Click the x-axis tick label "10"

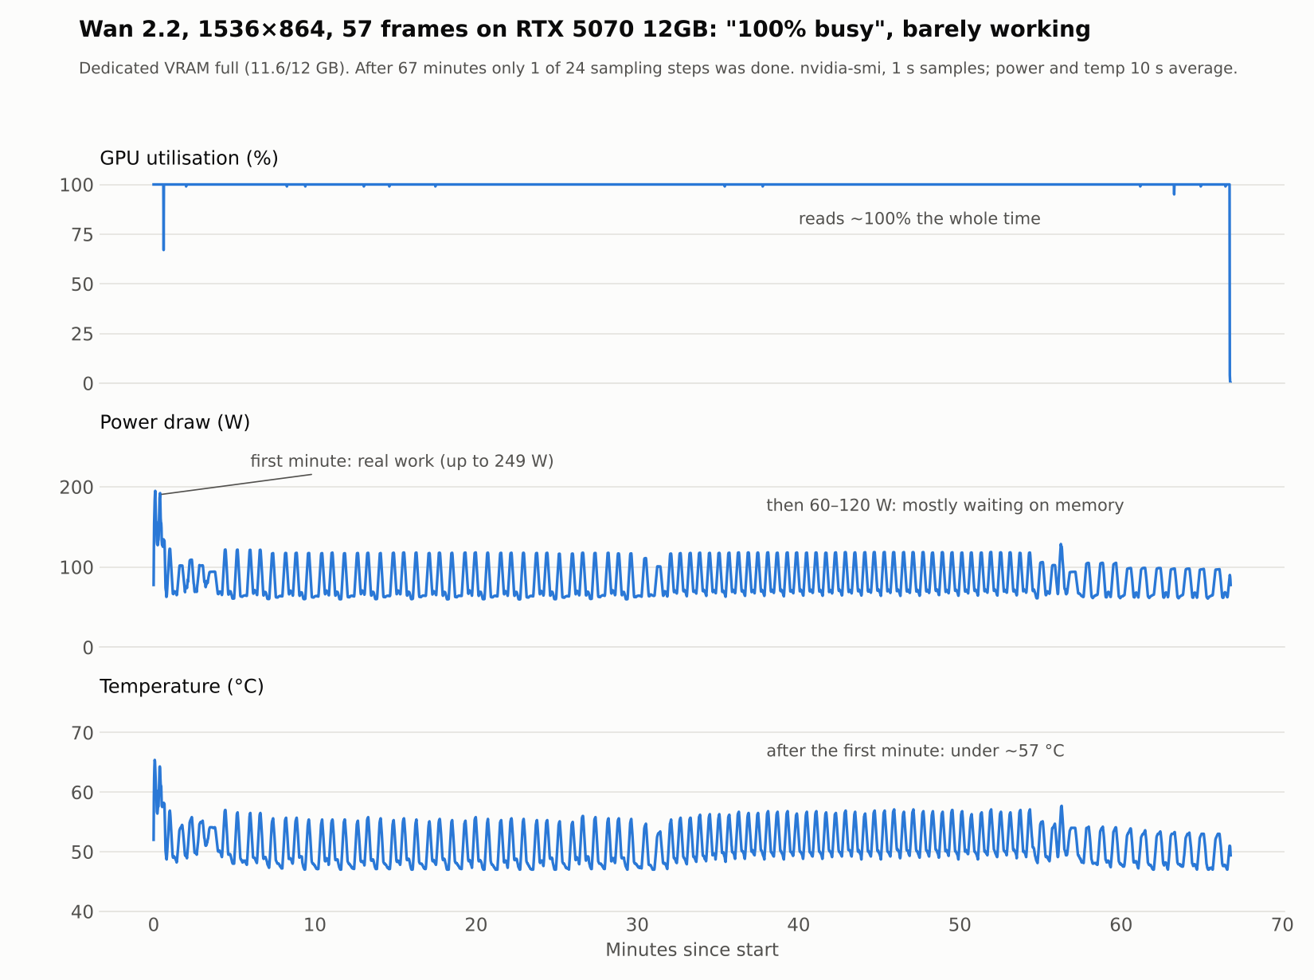(315, 926)
